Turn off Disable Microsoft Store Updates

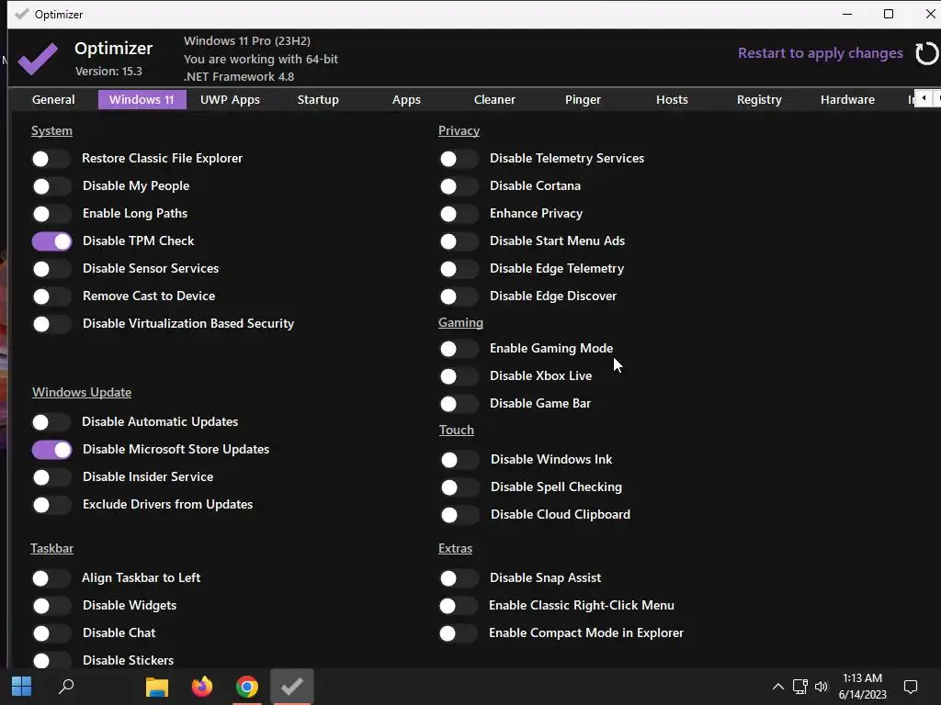tap(51, 450)
